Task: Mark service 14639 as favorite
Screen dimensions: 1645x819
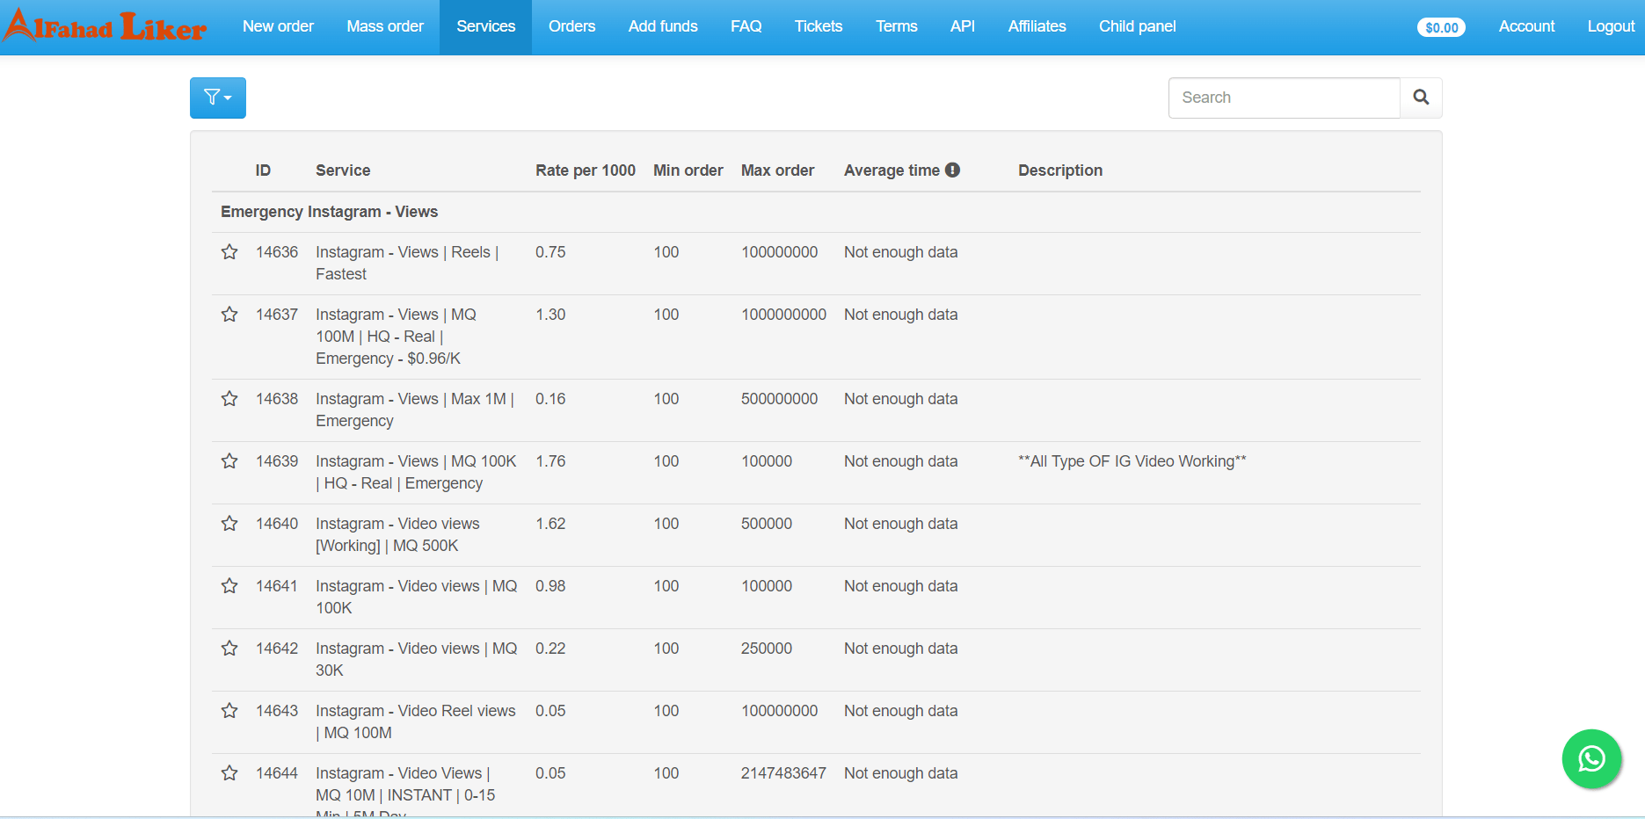Action: coord(229,461)
